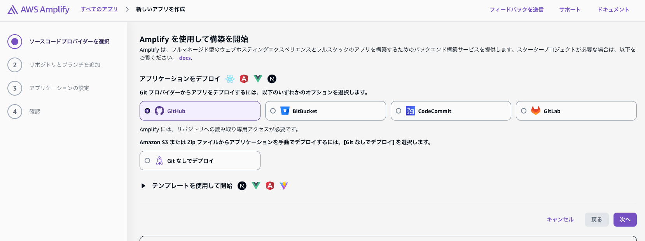Viewport: 645px width, 241px height.
Task: Click the React icon next to アプリケーションをデプロイ
Action: point(230,79)
